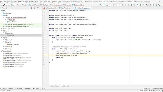Expand the drawable folder
Image resolution: width=163 pixels, height=92 pixels.
tap(4, 40)
